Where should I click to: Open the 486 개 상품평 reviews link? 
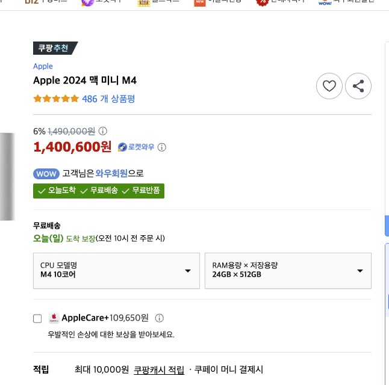pyautogui.click(x=108, y=99)
